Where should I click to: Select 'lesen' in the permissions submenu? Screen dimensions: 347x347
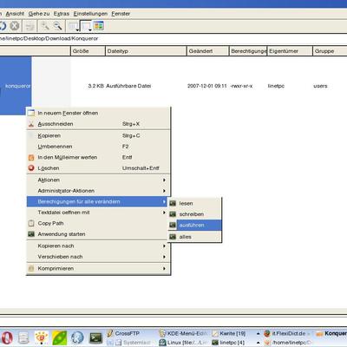(195, 204)
